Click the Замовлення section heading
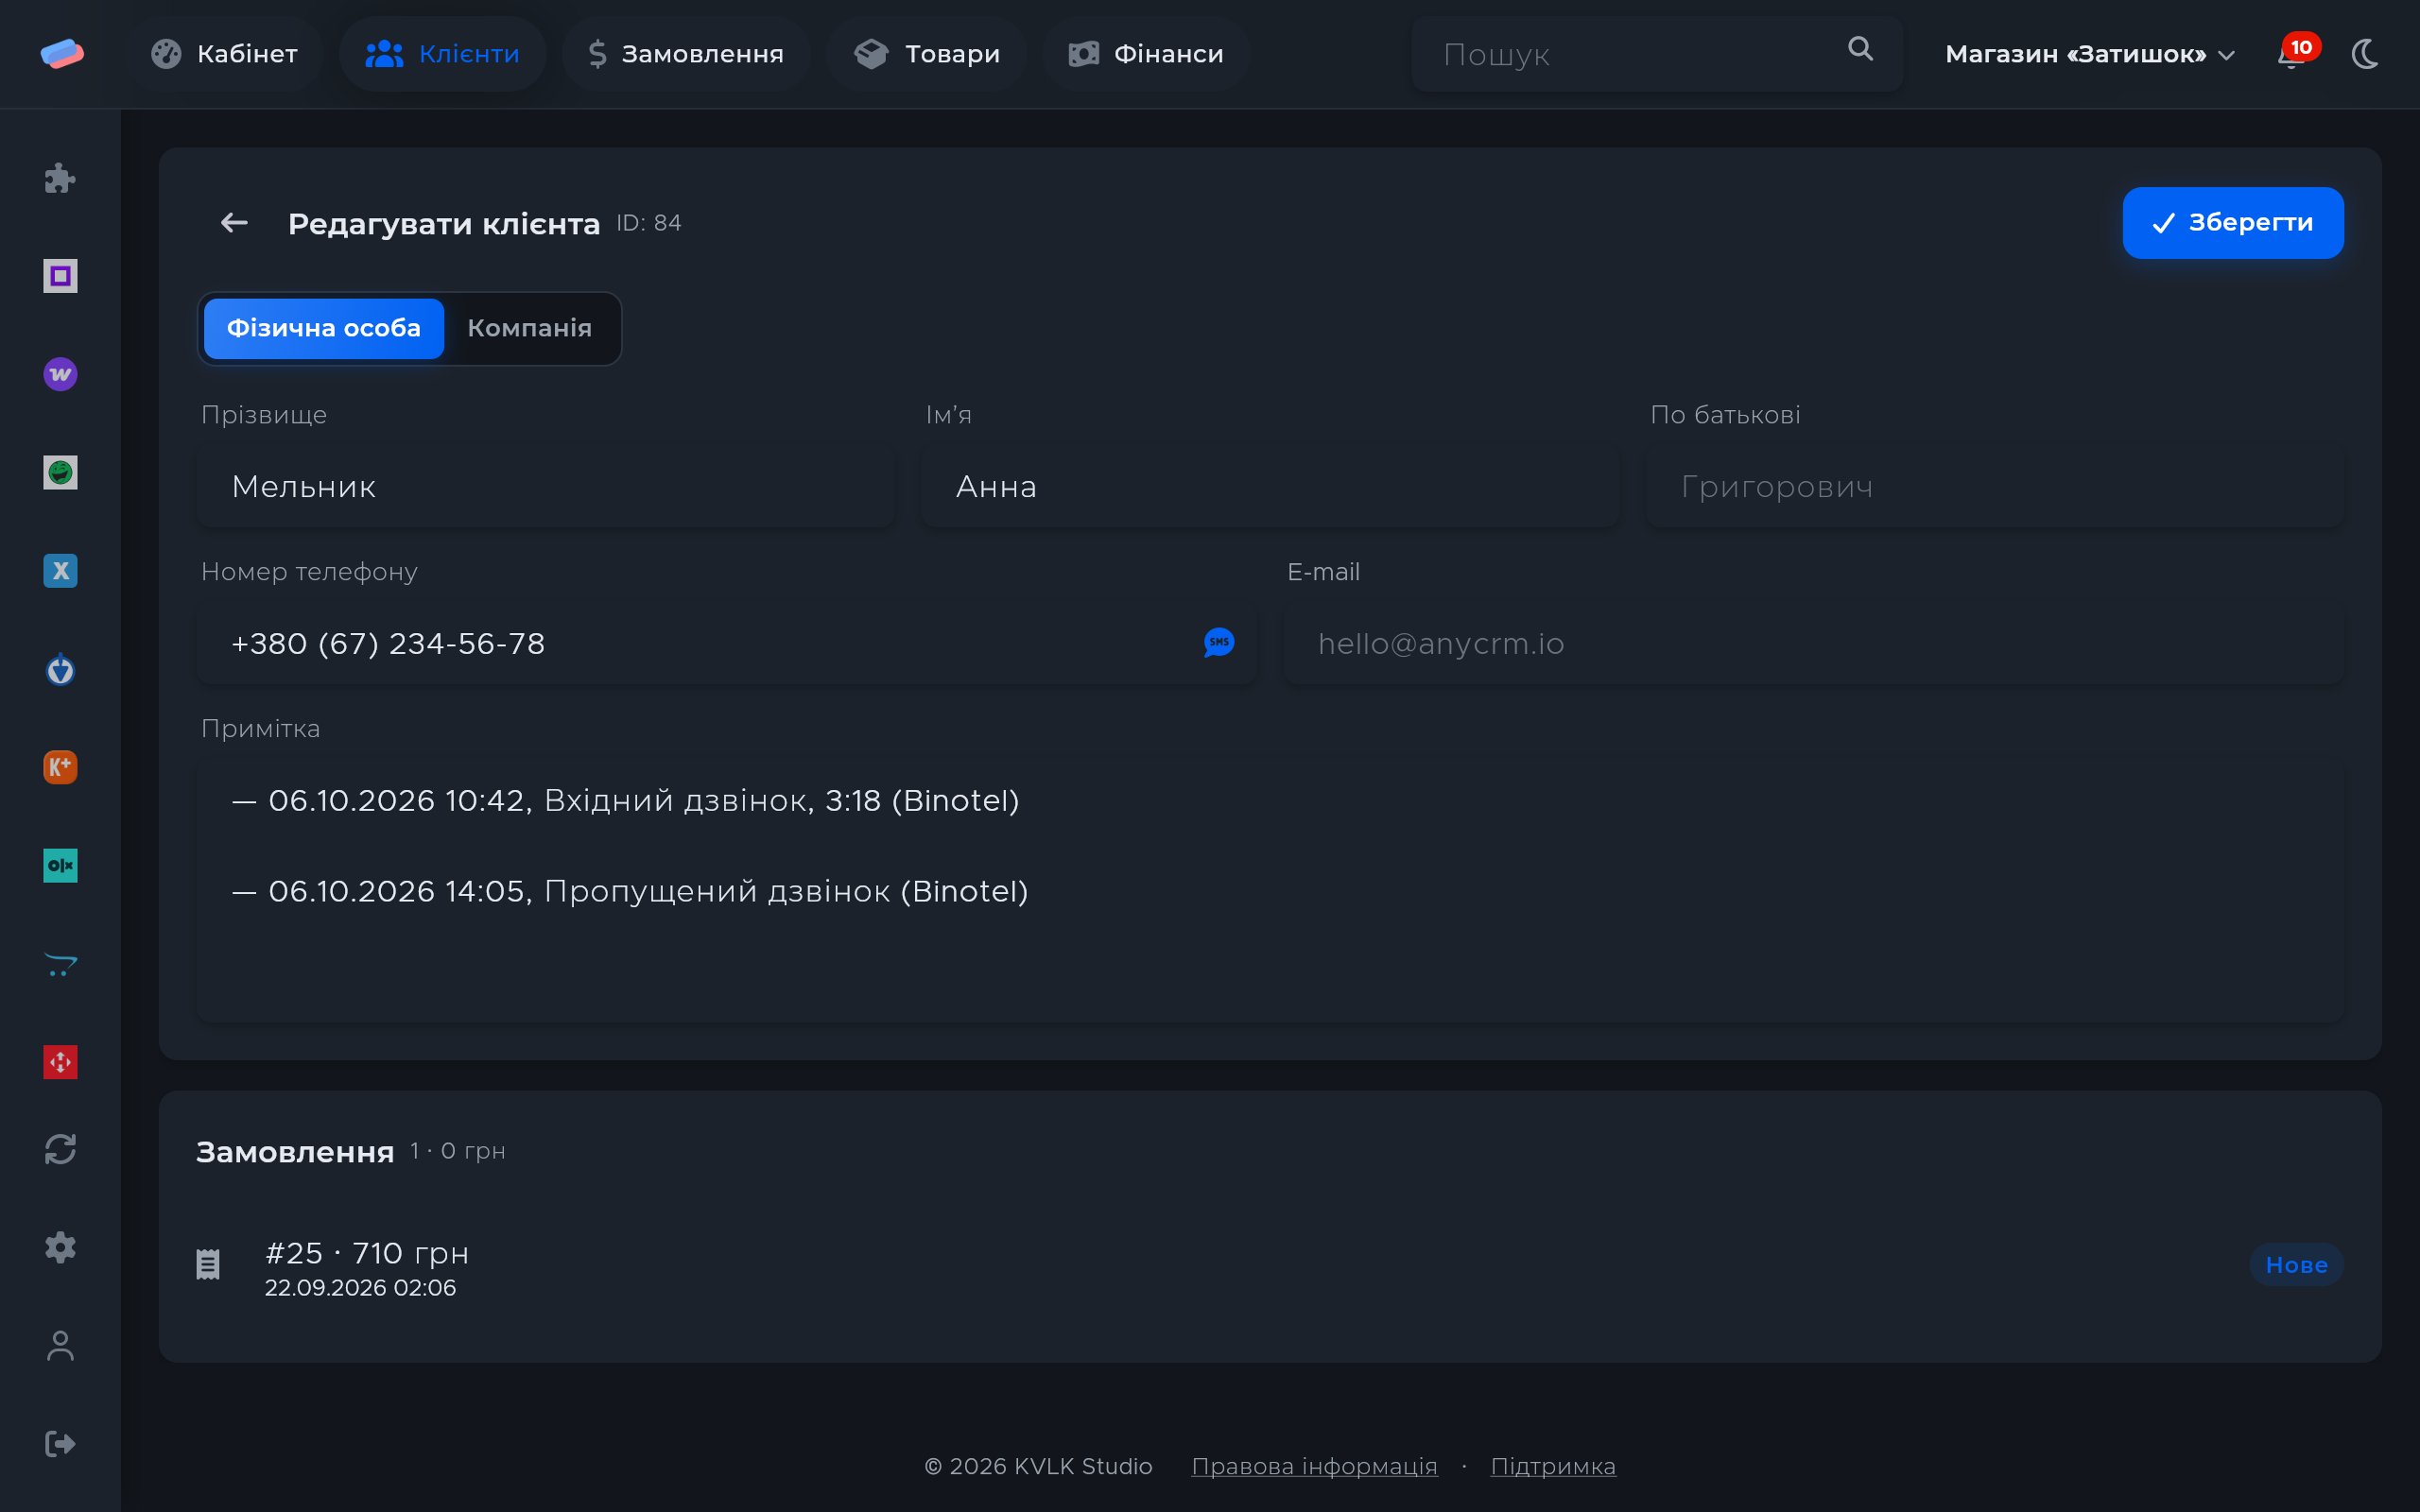 [295, 1152]
